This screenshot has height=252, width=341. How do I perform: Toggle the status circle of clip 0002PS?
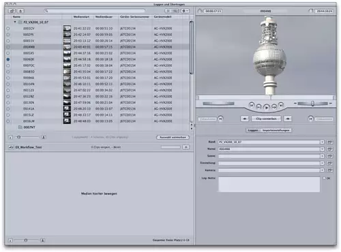[8, 35]
